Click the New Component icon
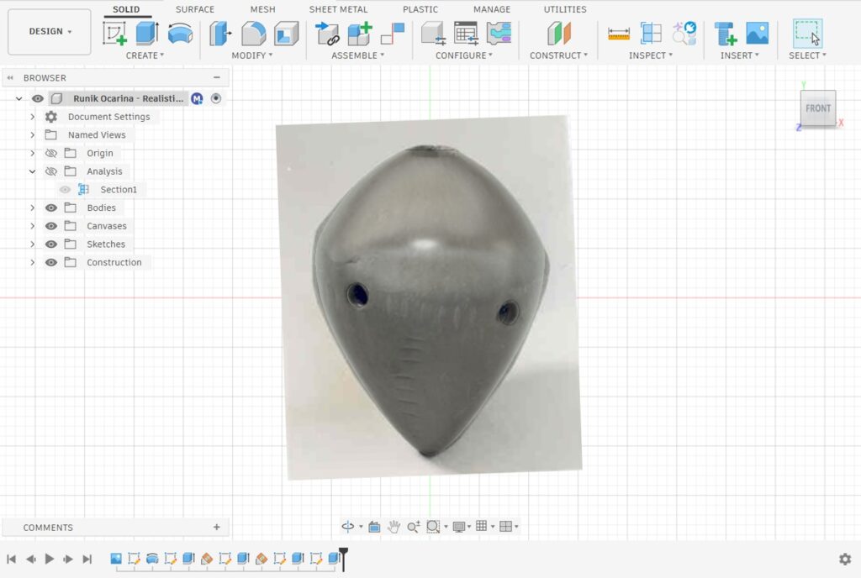Screen dimensions: 861x578 point(360,34)
